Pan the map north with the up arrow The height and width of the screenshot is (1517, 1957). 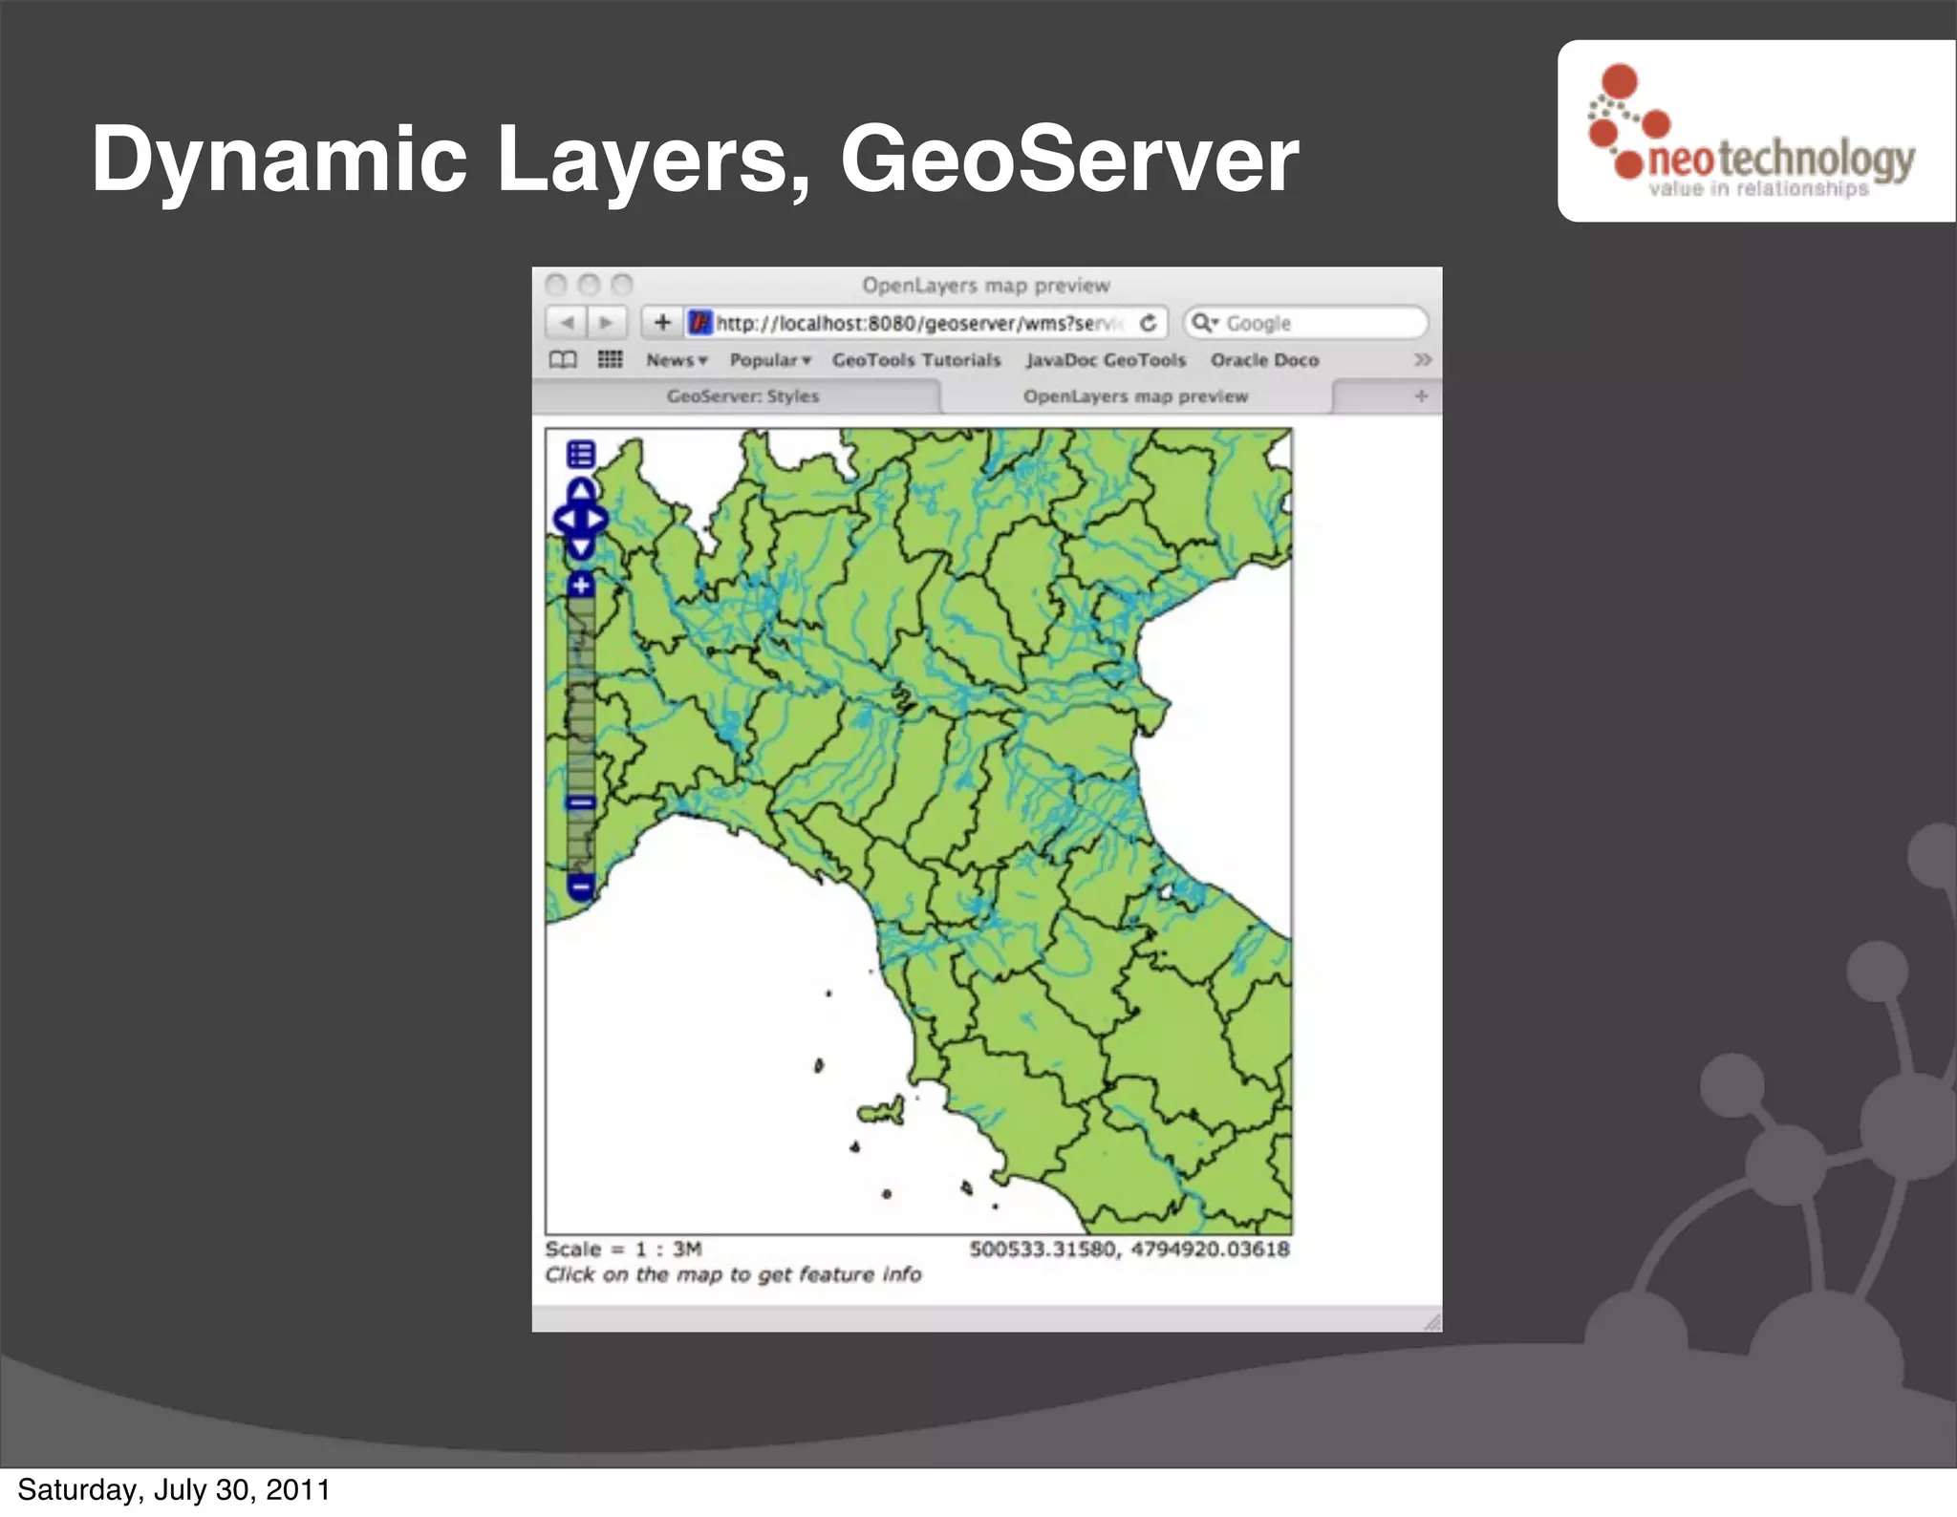[x=581, y=491]
